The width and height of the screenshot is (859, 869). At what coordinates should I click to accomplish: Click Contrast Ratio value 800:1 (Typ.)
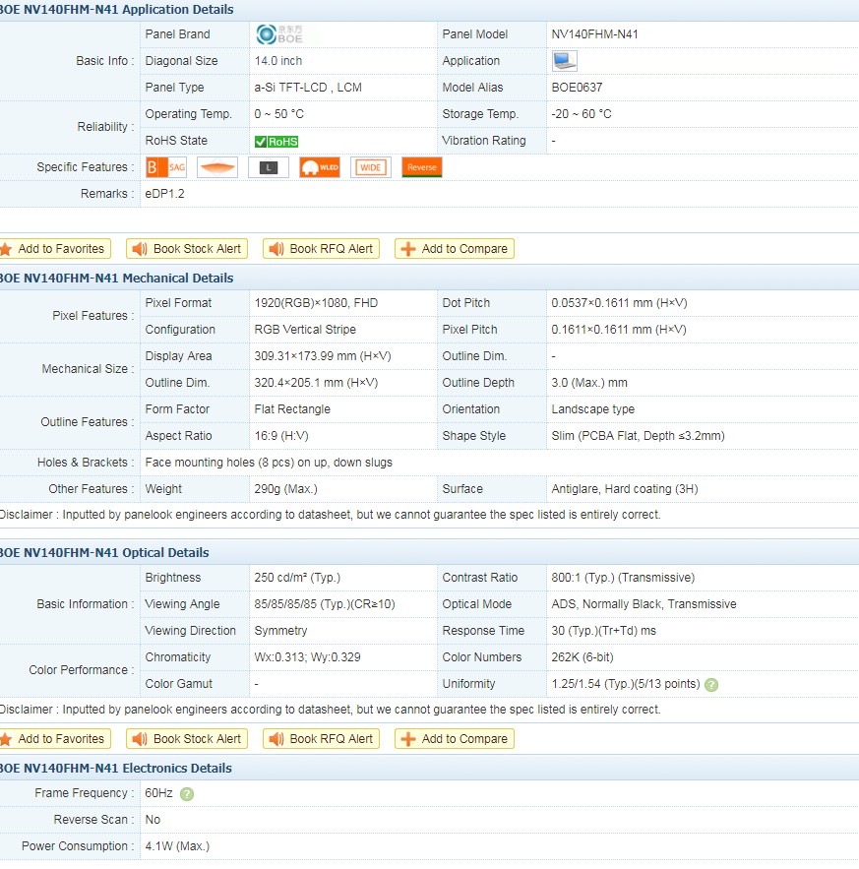(x=623, y=578)
